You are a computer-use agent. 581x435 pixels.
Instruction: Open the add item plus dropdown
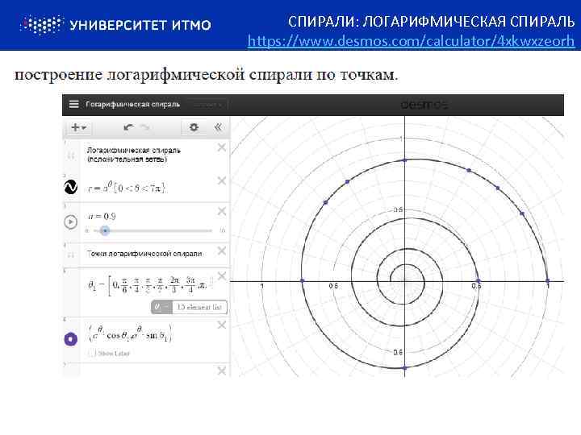78,127
